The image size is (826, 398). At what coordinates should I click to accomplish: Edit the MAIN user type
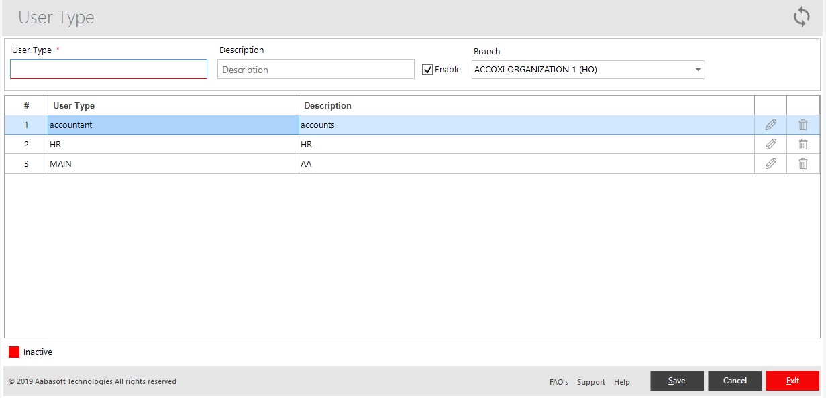[x=770, y=163]
